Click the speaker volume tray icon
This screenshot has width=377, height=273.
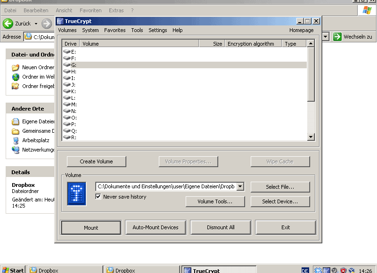pyautogui.click(x=335, y=270)
